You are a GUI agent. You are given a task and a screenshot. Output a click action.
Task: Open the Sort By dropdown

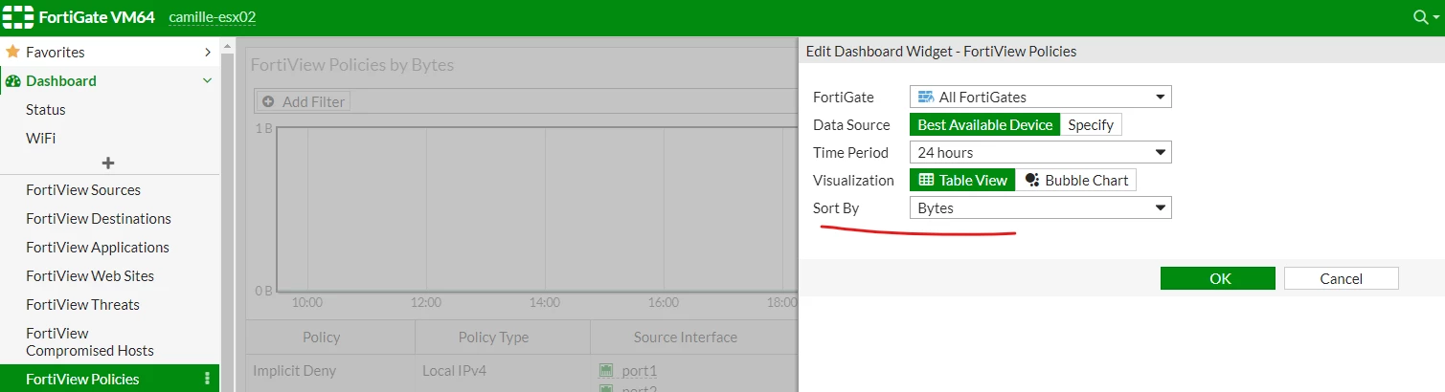[1040, 207]
